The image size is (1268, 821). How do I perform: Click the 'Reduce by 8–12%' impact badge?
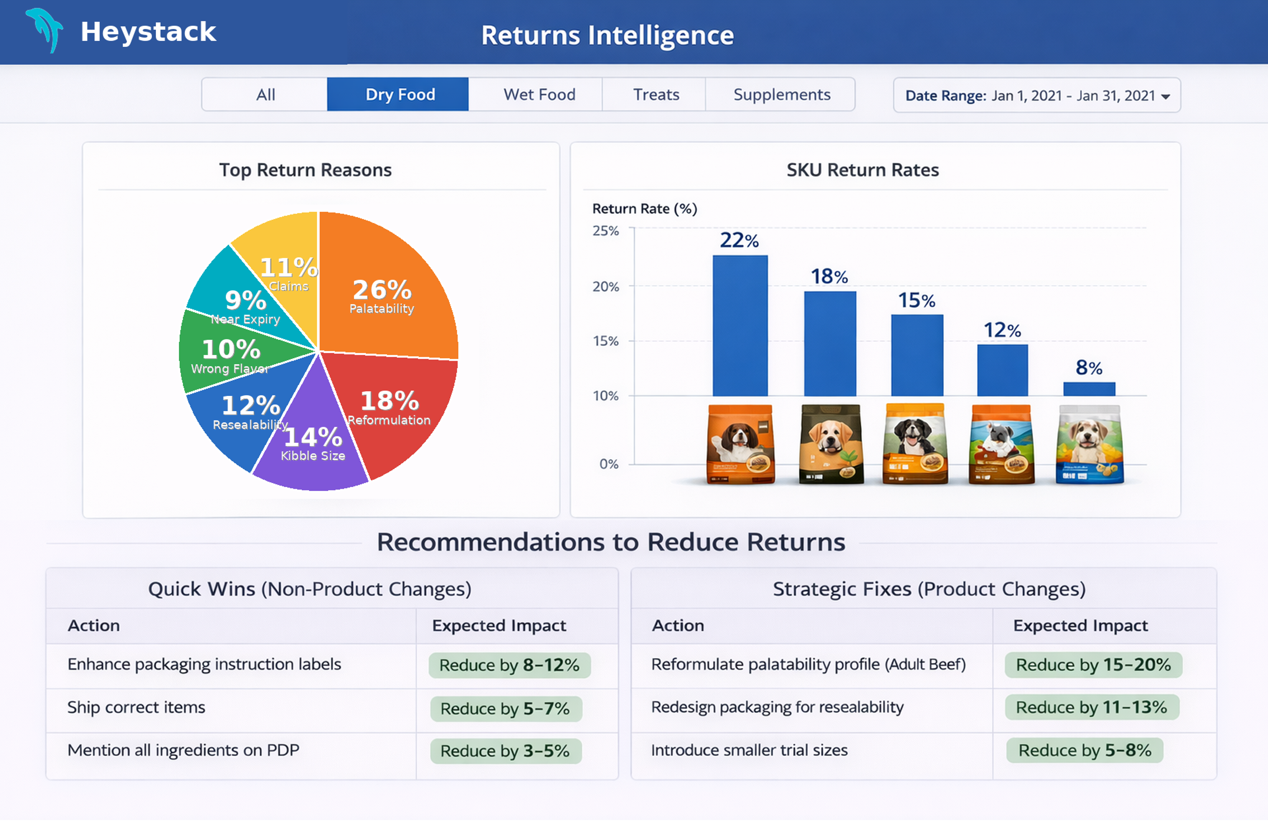[x=509, y=665]
